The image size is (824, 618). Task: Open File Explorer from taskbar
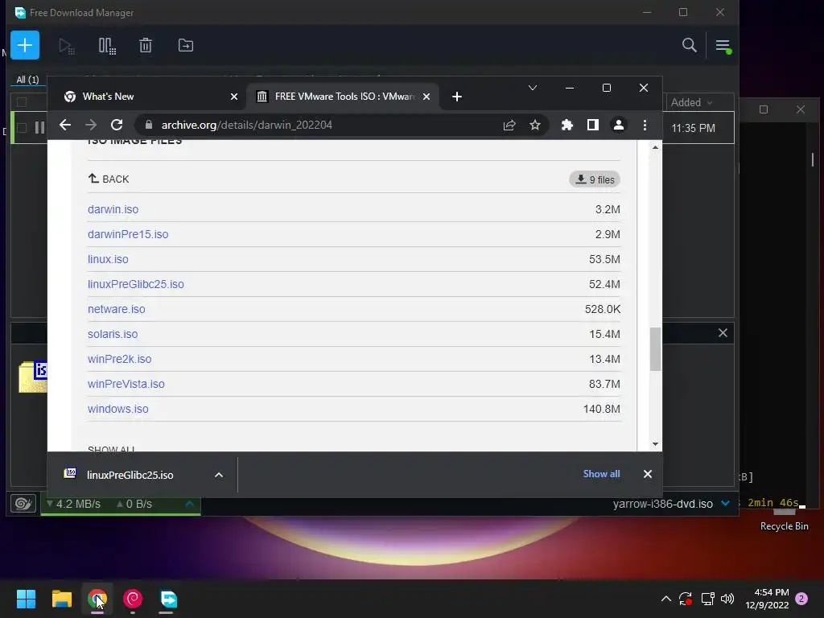tap(61, 599)
